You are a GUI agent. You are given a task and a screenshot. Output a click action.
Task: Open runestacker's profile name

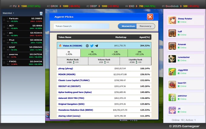click(184, 57)
